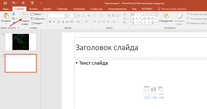207x109 pixels.
Task: Click the Сбросить reset button
Action: (38, 19)
